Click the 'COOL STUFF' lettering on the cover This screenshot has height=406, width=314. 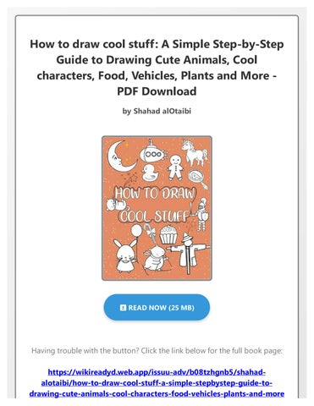154,217
